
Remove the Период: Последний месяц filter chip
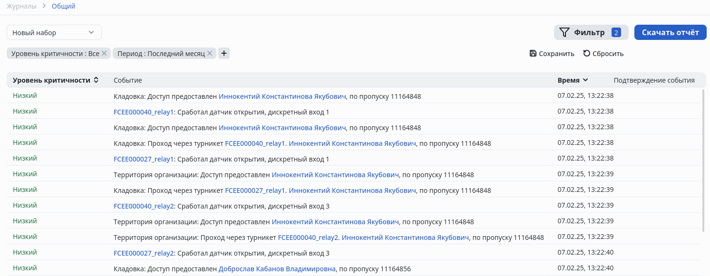(x=210, y=54)
